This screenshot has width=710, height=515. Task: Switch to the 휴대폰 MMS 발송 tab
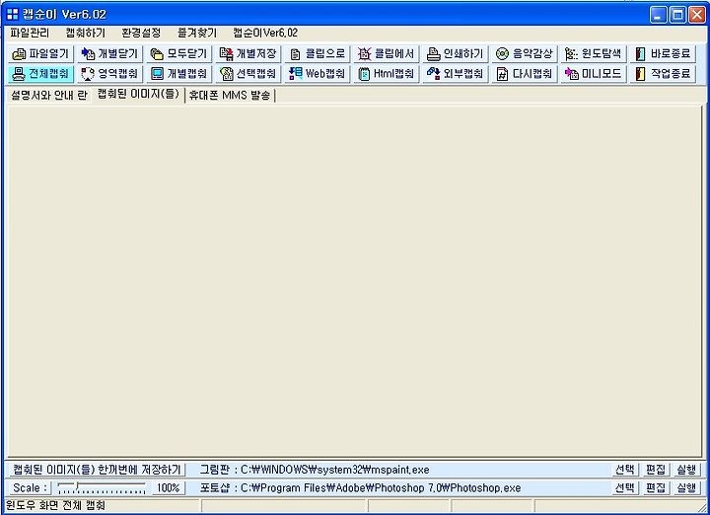(x=230, y=95)
